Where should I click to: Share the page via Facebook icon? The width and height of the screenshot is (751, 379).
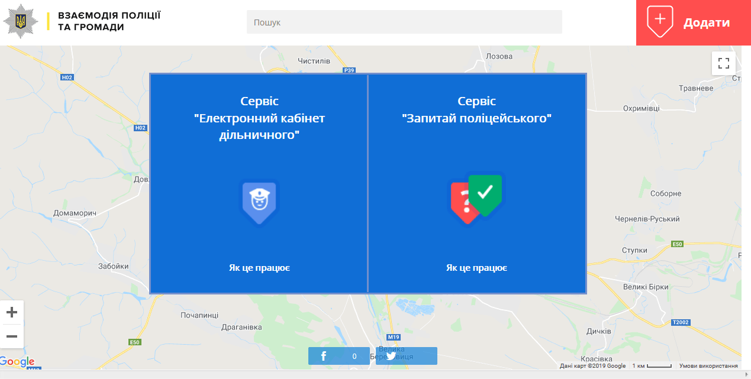(x=324, y=356)
